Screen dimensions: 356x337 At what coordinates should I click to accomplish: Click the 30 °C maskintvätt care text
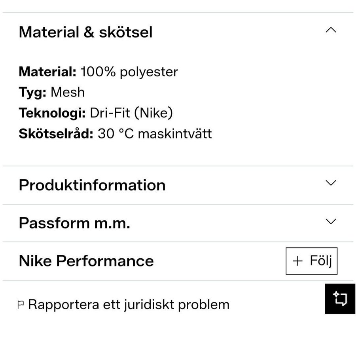click(155, 134)
